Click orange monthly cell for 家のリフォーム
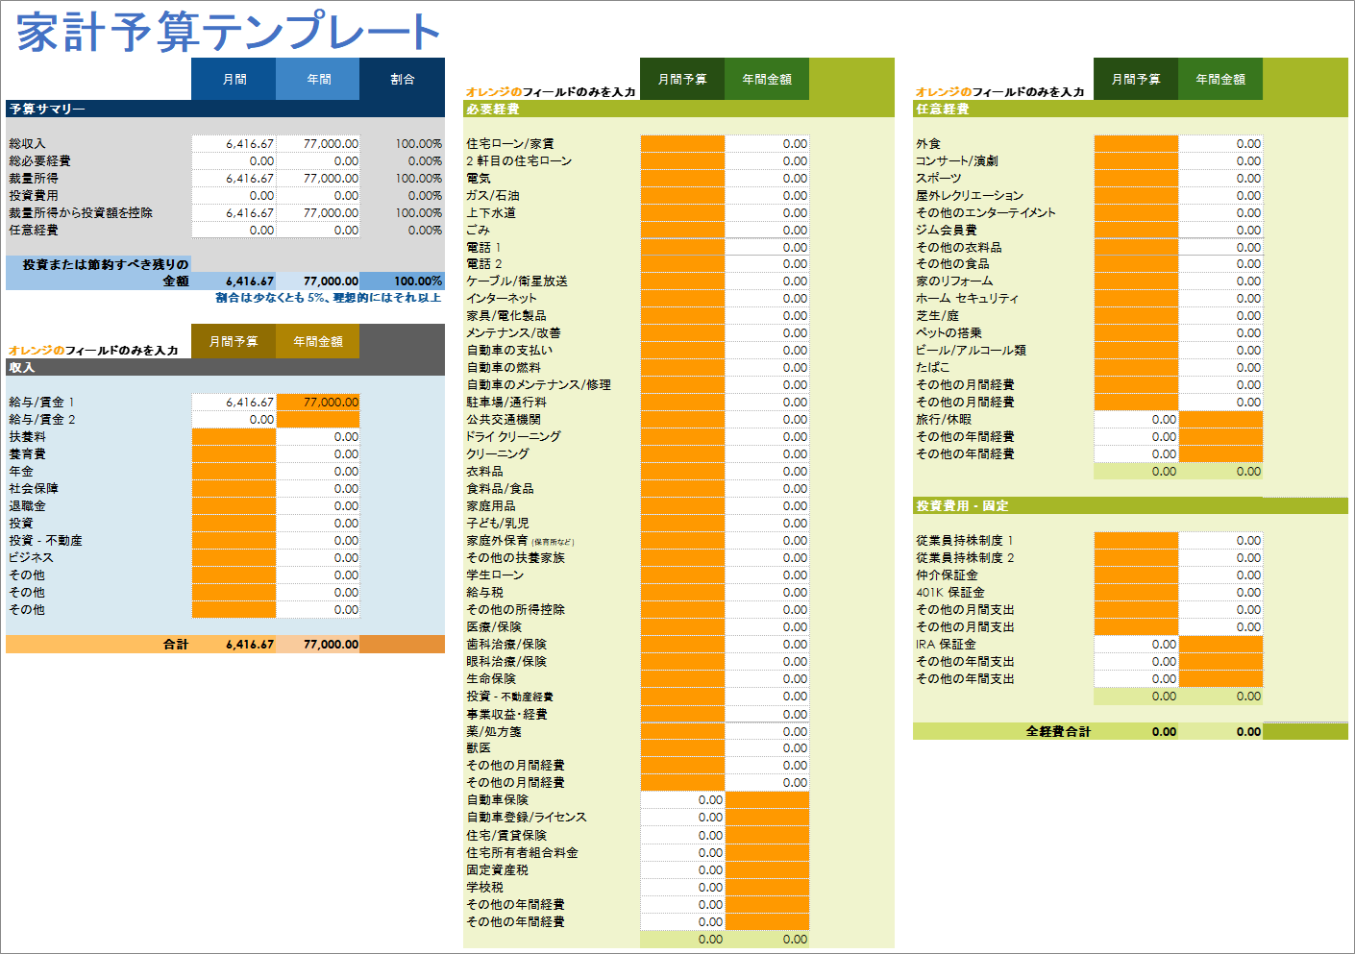1355x954 pixels. tap(1136, 281)
